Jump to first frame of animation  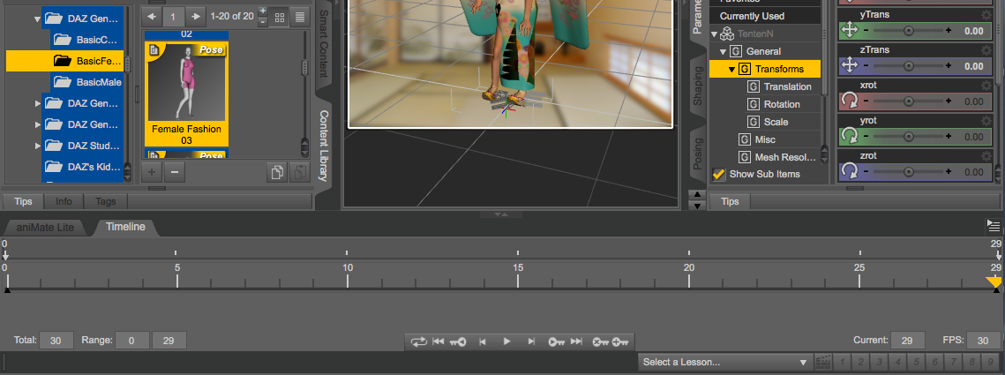tap(439, 341)
